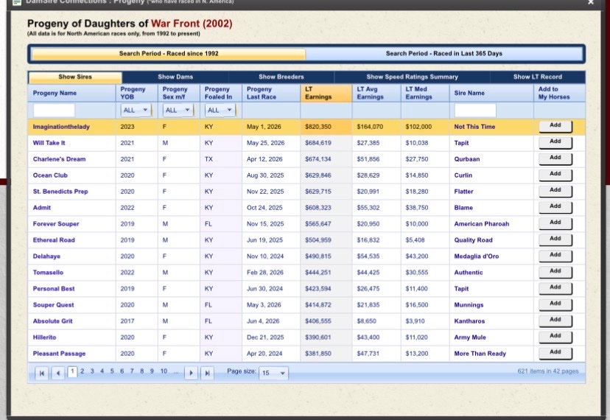Jump to last page of results
This screenshot has width=610, height=420.
pos(207,373)
